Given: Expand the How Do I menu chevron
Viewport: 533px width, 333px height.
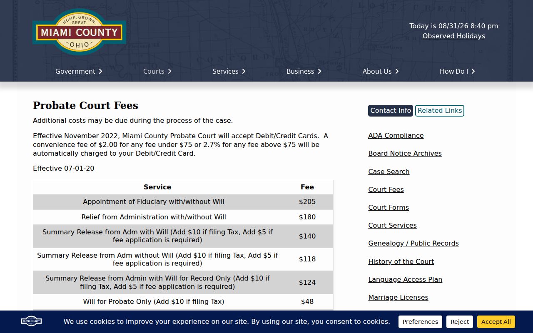Looking at the screenshot, I should point(473,71).
